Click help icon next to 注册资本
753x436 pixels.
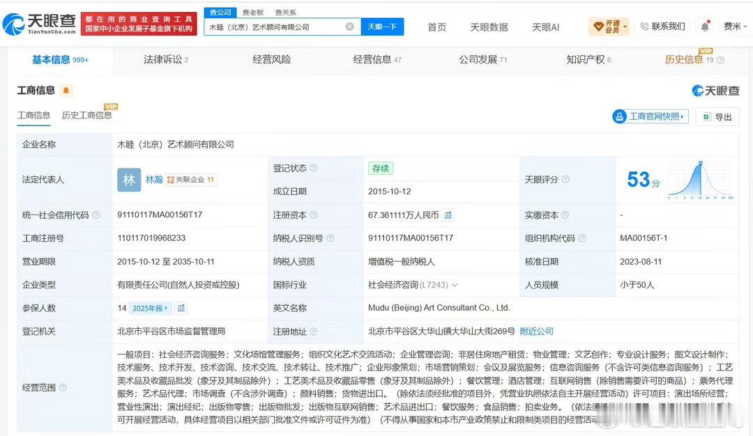click(x=314, y=215)
